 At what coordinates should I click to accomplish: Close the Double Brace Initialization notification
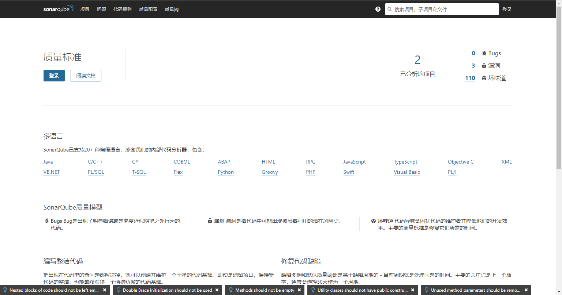coord(217,290)
